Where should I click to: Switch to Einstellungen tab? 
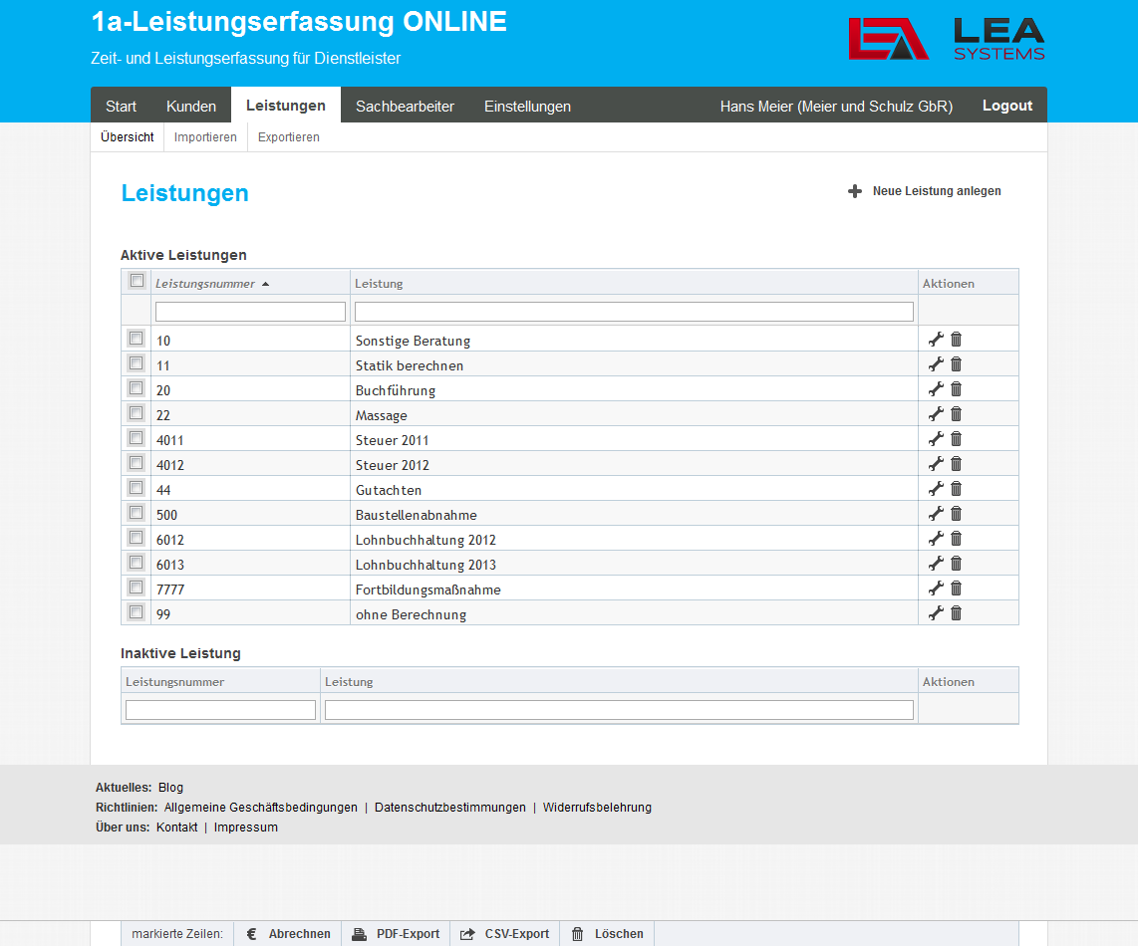[527, 106]
